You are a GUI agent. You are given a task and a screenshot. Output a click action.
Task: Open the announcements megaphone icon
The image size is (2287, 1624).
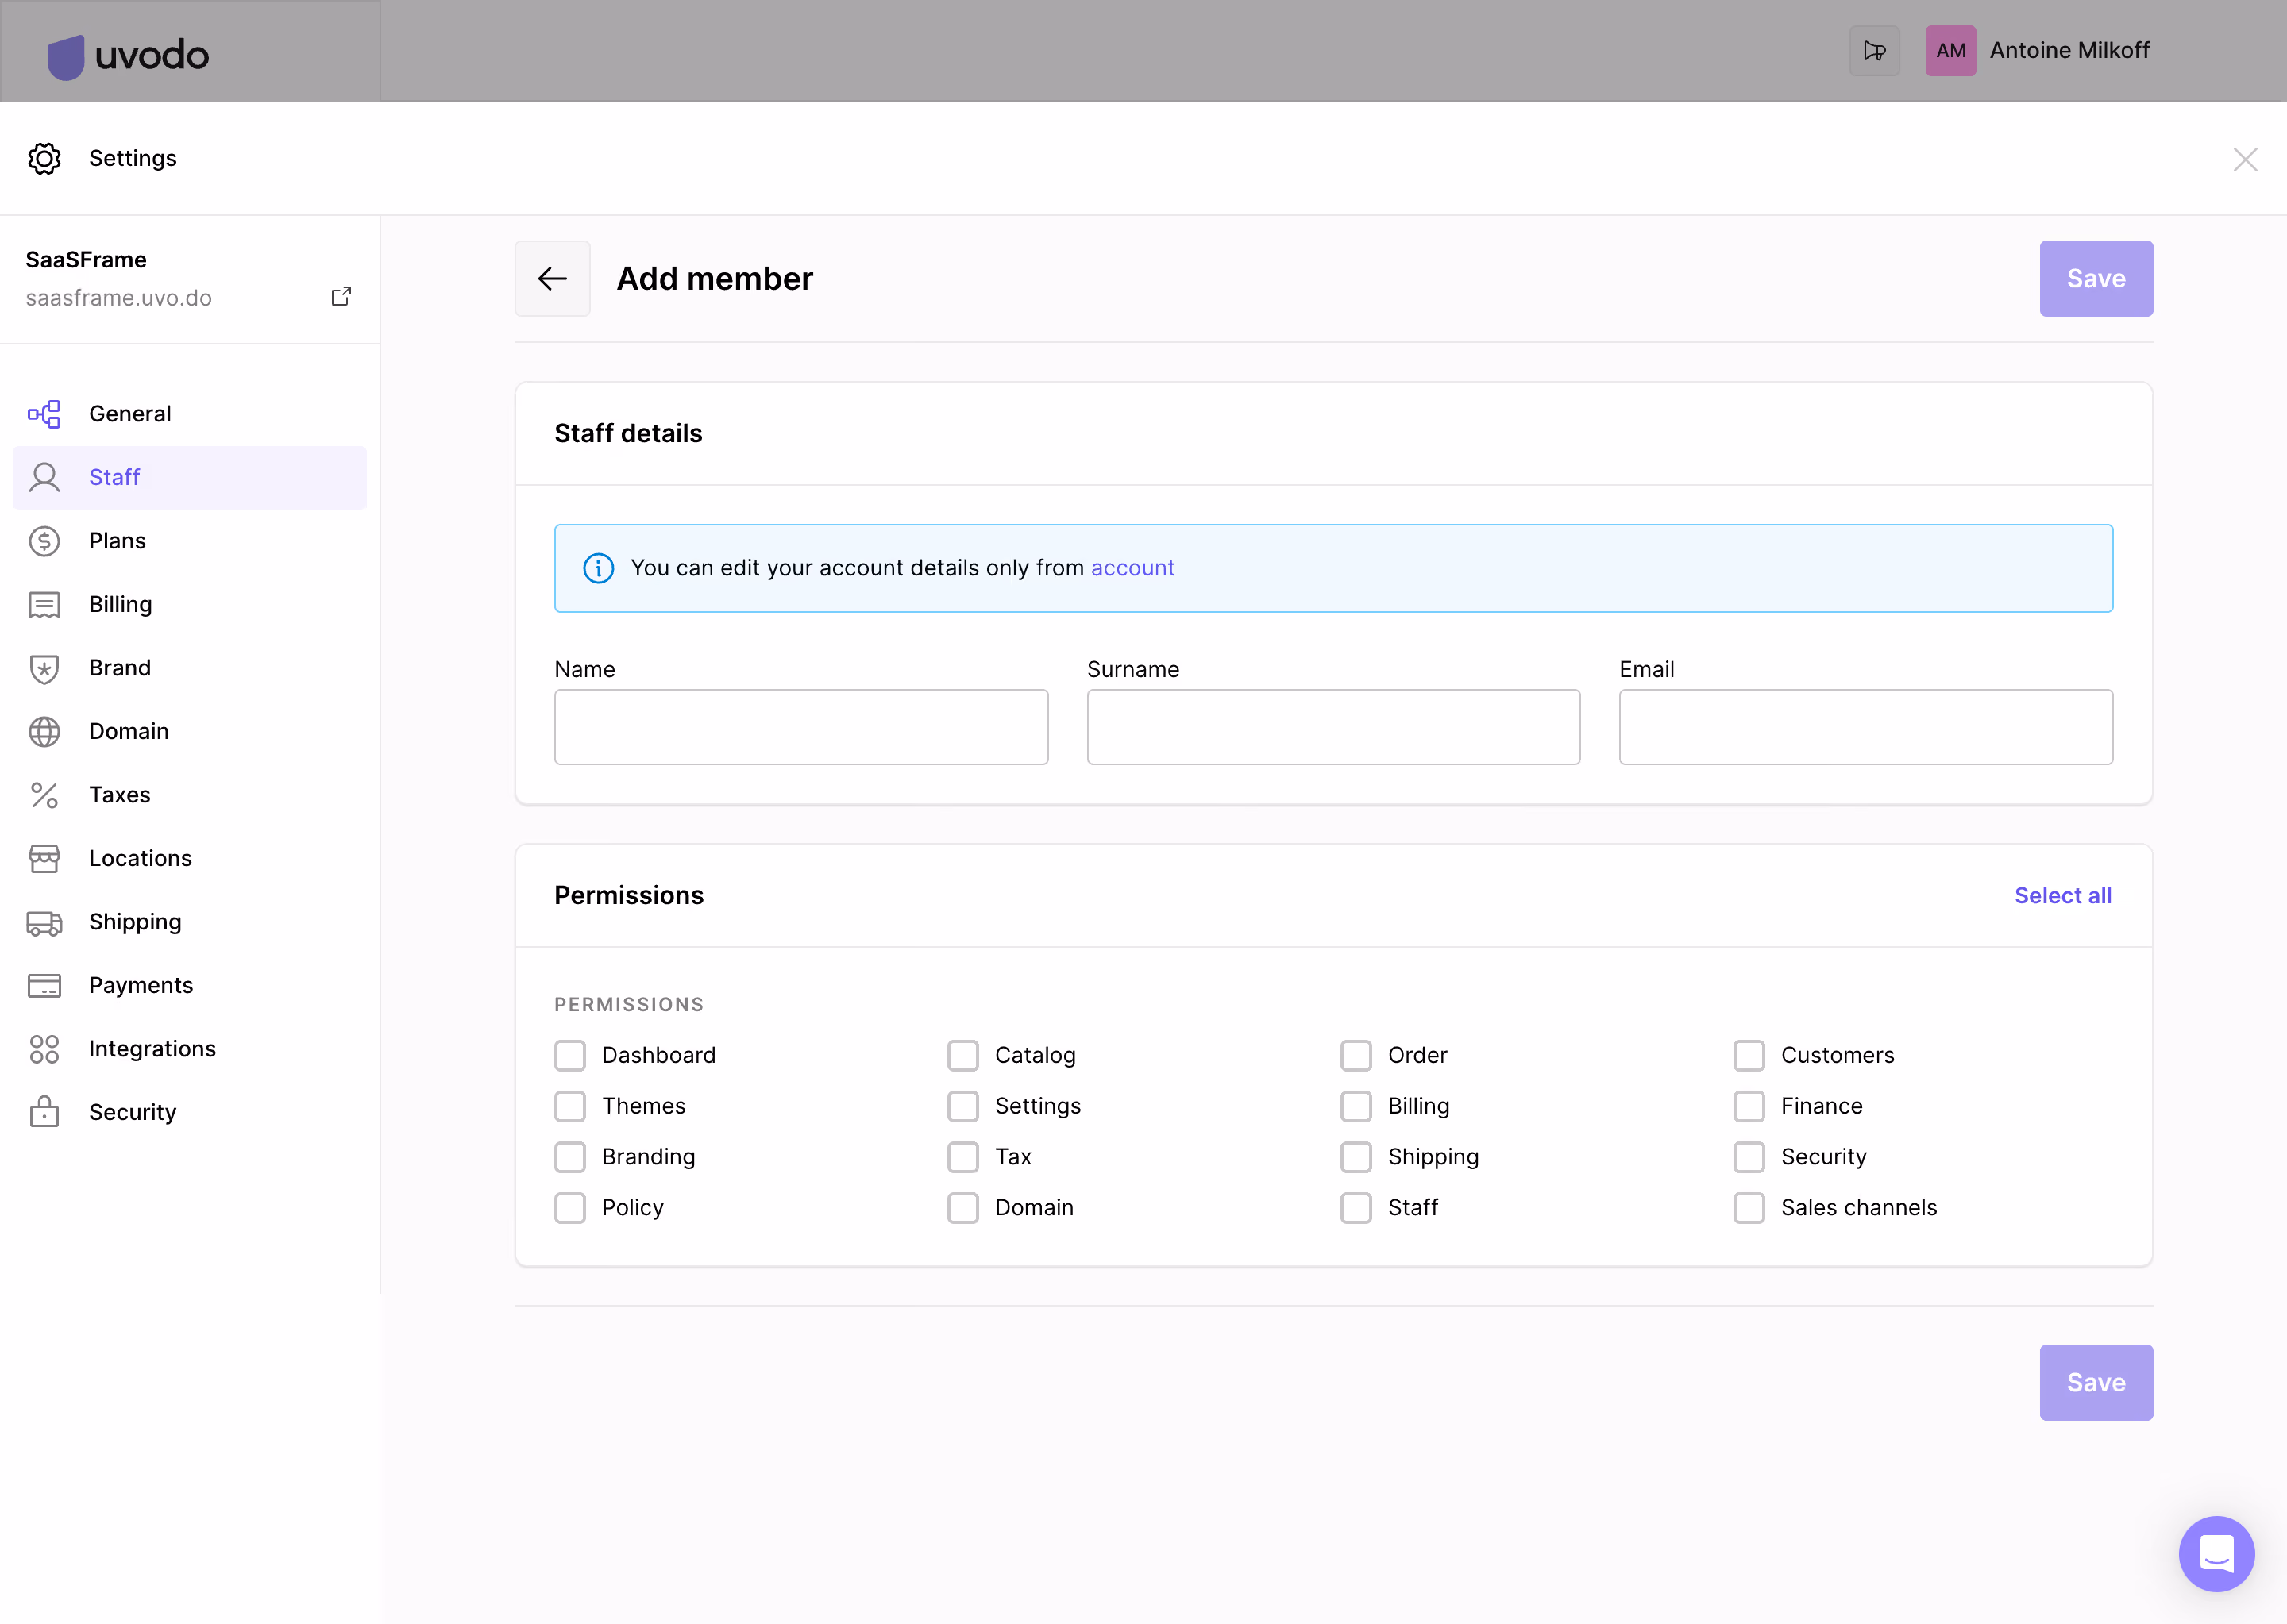tap(1874, 50)
